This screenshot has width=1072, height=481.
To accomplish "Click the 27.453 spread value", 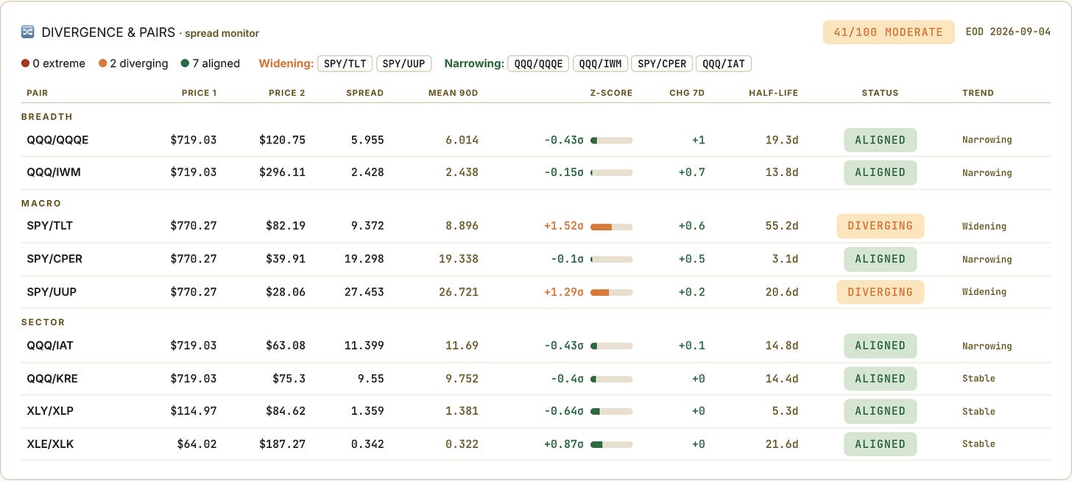I will pos(364,292).
